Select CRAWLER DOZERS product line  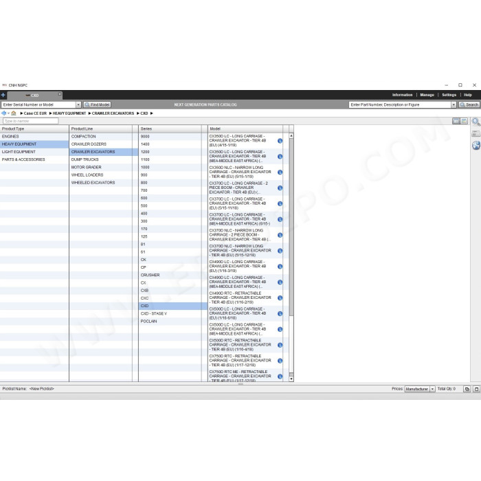[104, 144]
